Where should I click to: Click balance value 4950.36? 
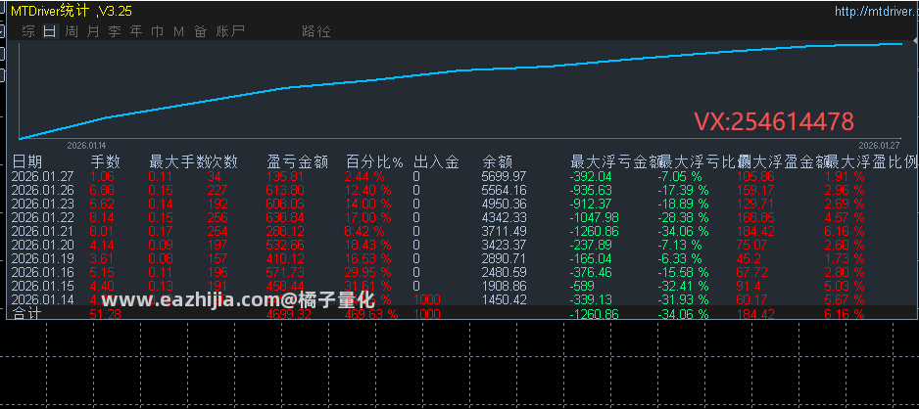coord(504,204)
